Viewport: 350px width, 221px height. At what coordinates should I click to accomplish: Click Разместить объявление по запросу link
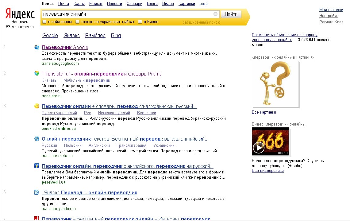point(285,37)
